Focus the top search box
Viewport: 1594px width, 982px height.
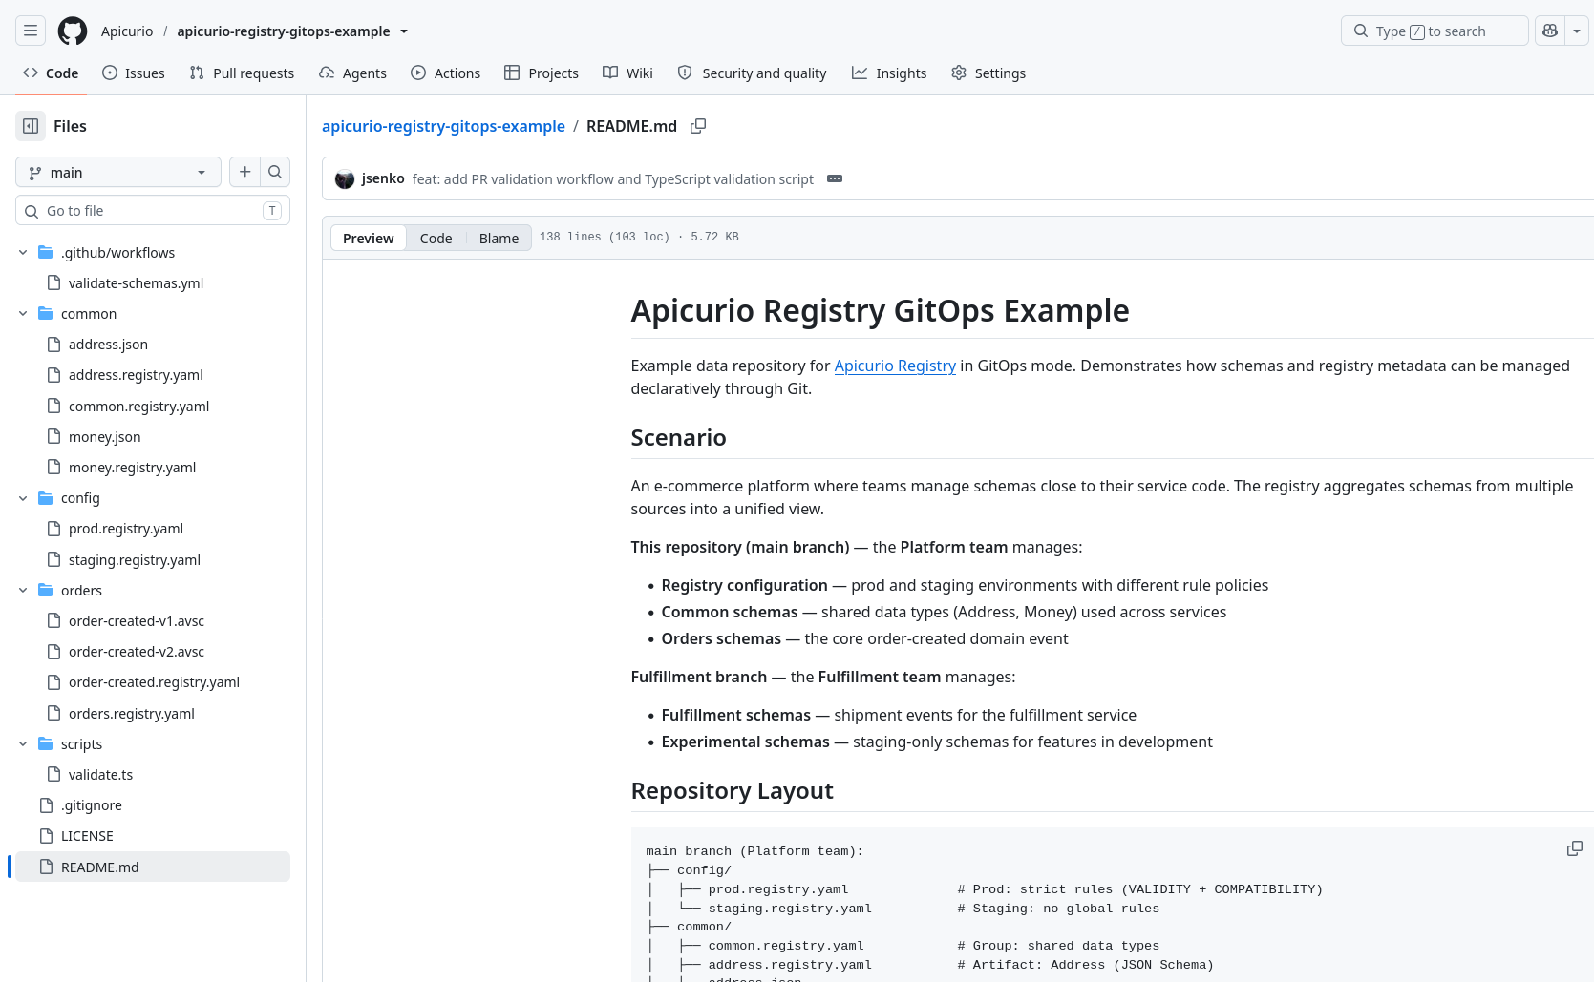pos(1435,31)
